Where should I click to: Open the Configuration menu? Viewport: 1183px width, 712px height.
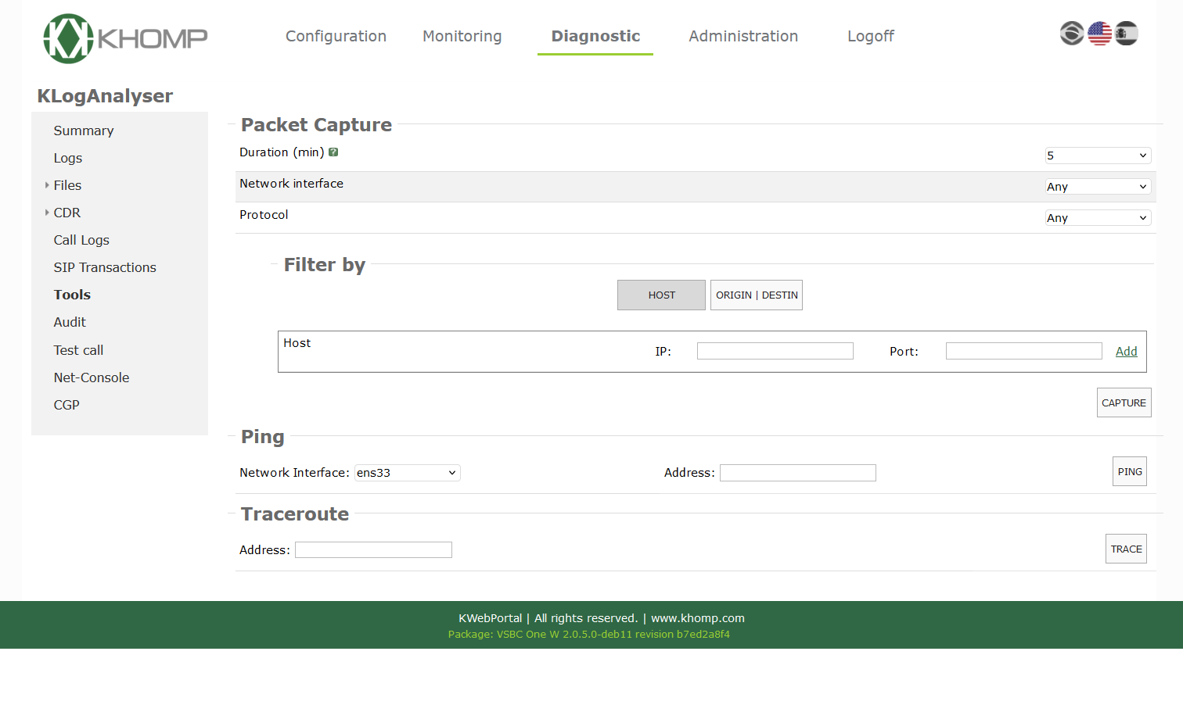pyautogui.click(x=336, y=36)
